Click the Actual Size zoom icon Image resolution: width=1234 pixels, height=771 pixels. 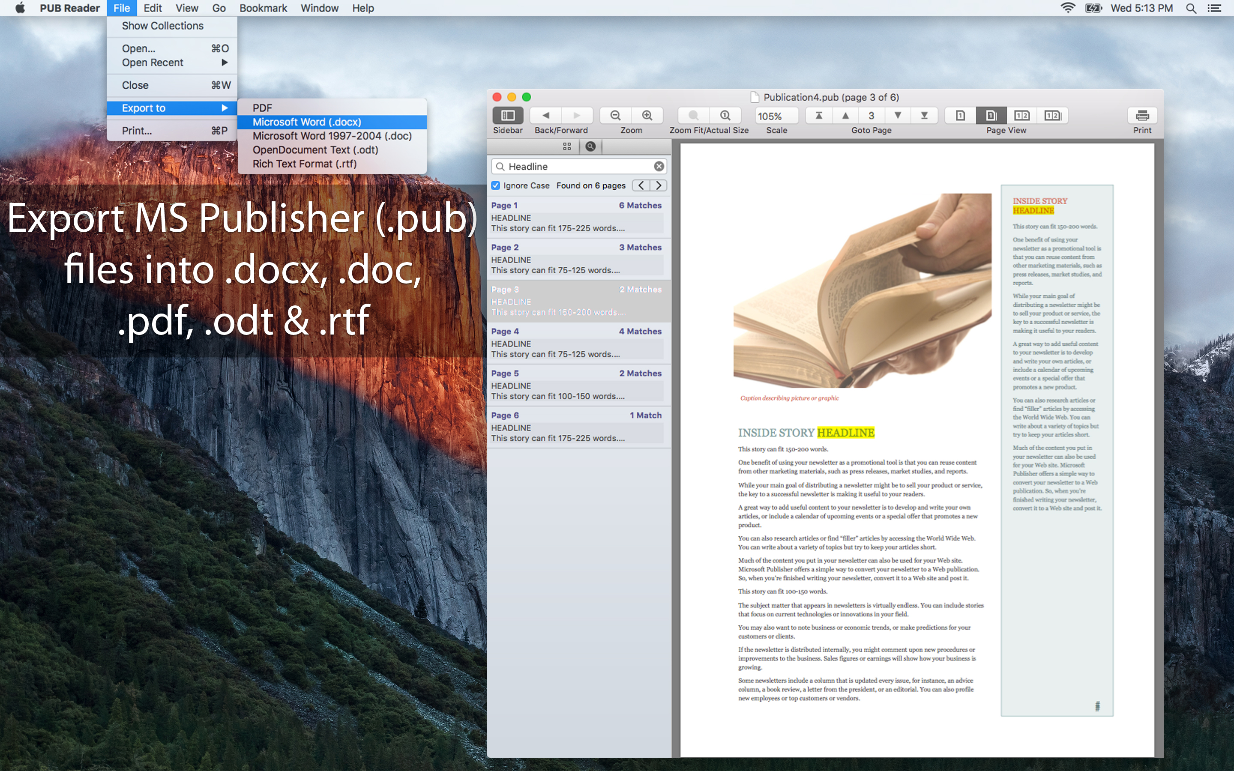[x=725, y=115]
